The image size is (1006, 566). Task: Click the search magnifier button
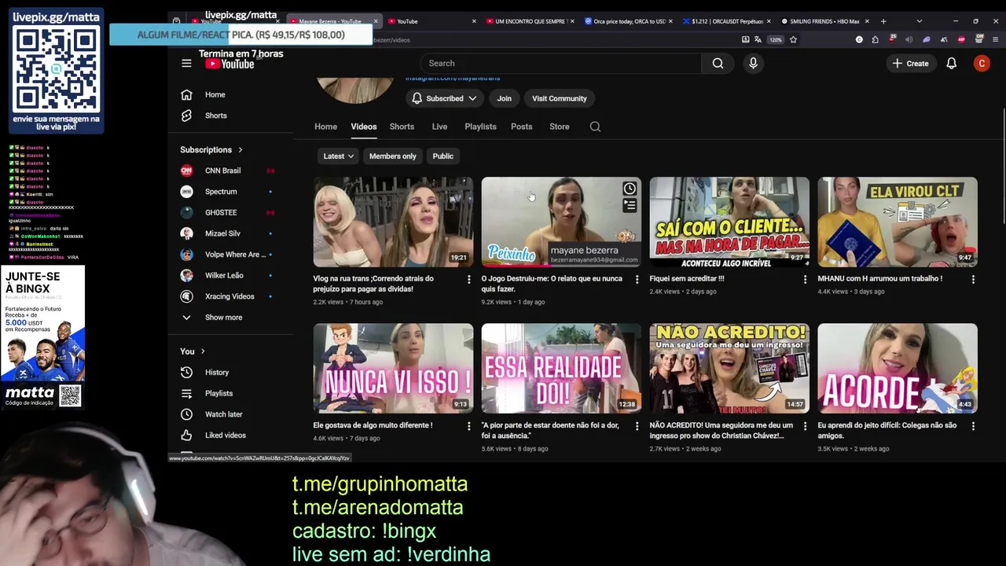[x=718, y=64]
